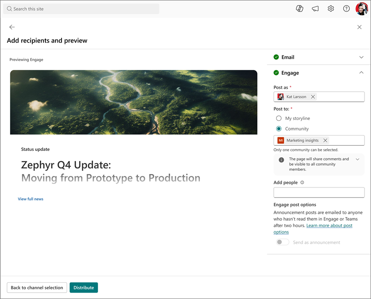This screenshot has height=299, width=371.
Task: Toggle Send as announcement switch
Action: point(283,242)
